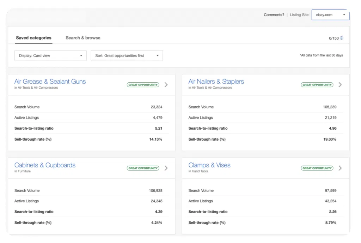Open Clamps & Vises details using its chevron
Image resolution: width=361 pixels, height=243 pixels.
click(x=340, y=168)
